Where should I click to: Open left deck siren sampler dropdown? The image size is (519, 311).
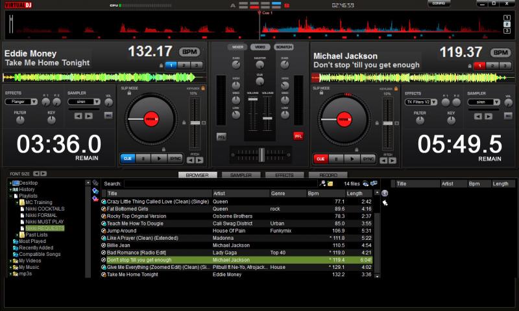tap(97, 102)
